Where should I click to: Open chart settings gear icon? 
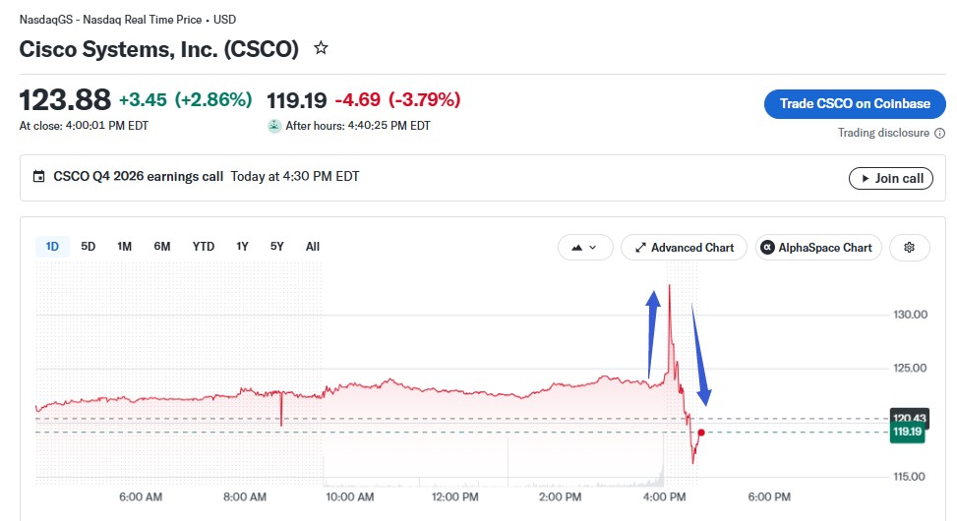(910, 248)
